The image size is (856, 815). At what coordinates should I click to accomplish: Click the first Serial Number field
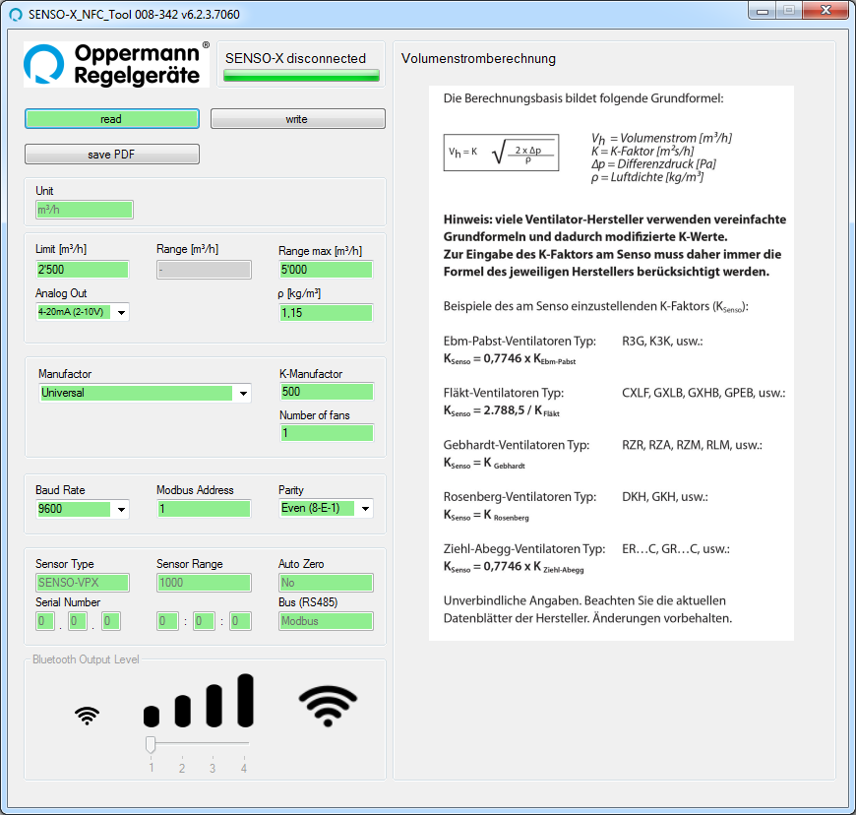point(45,621)
